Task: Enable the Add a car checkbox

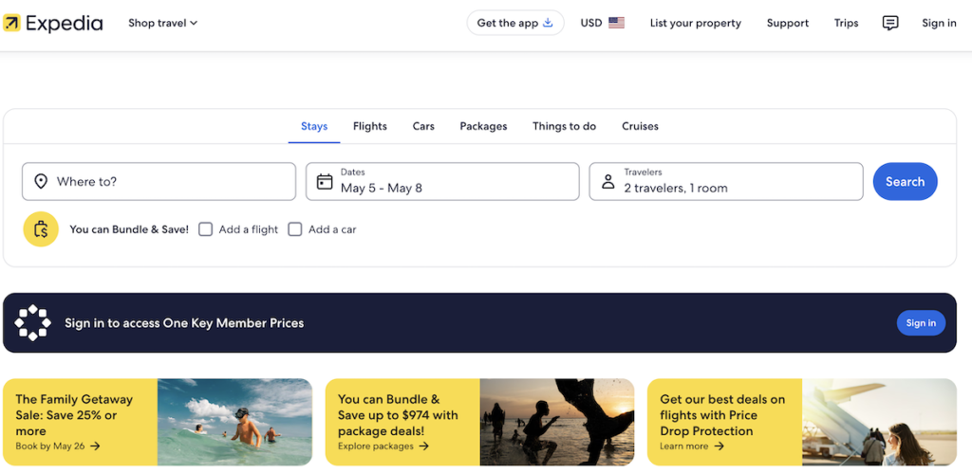Action: click(295, 229)
